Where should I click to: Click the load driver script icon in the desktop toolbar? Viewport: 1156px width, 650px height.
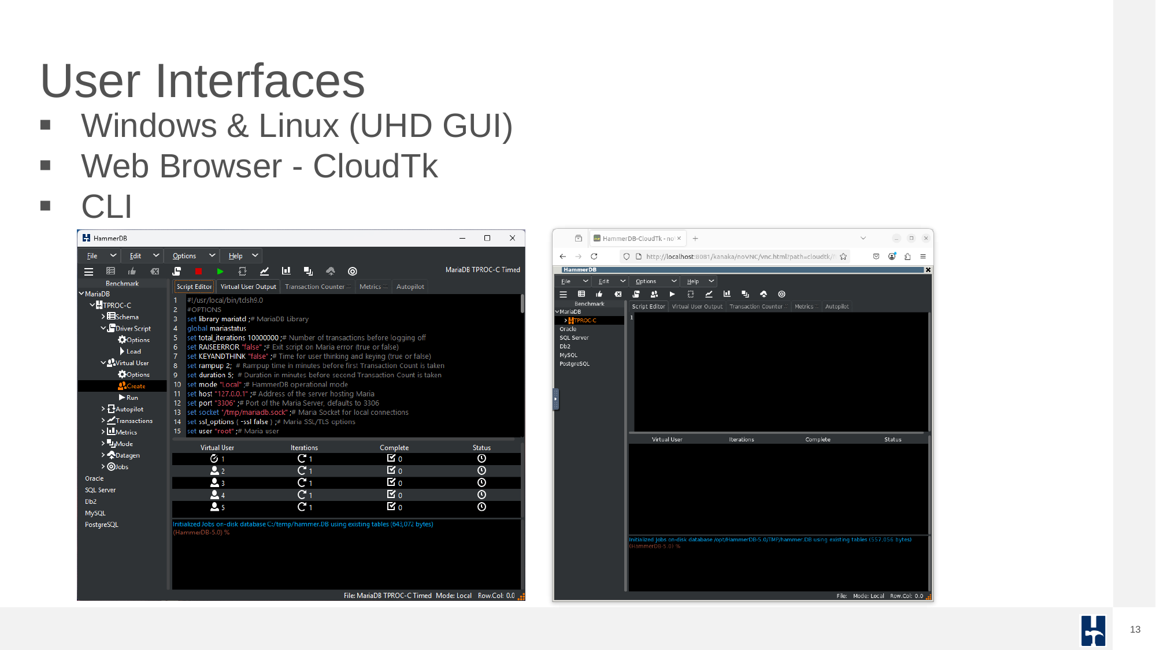[x=176, y=271]
